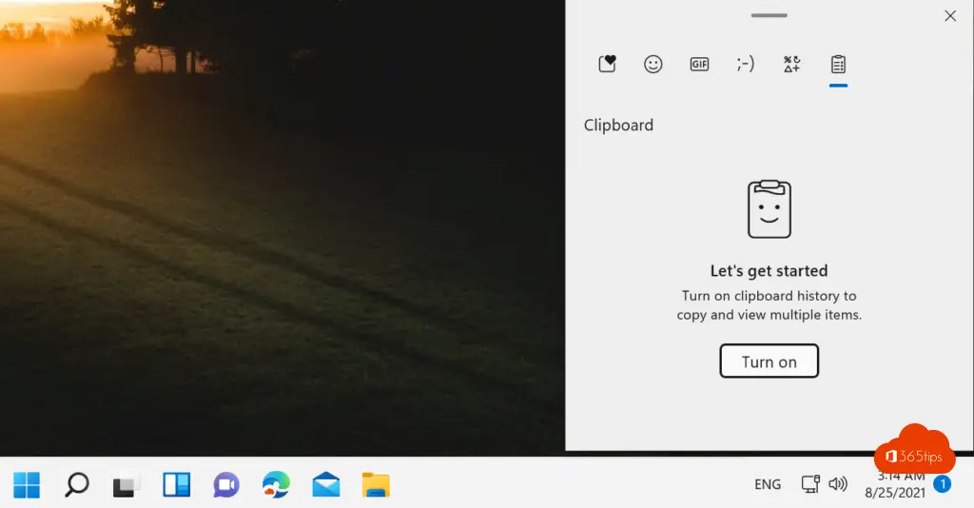Launch Microsoft Edge browser
Viewport: 974px width, 508px height.
(276, 485)
